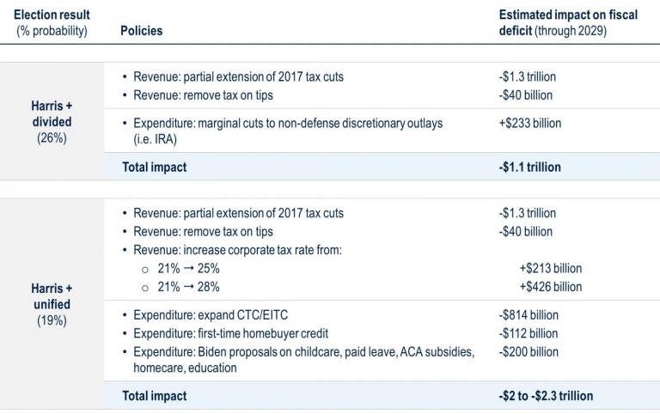Viewport: 660px width, 414px height.
Task: Select the "Policies" column header
Action: pyautogui.click(x=142, y=31)
